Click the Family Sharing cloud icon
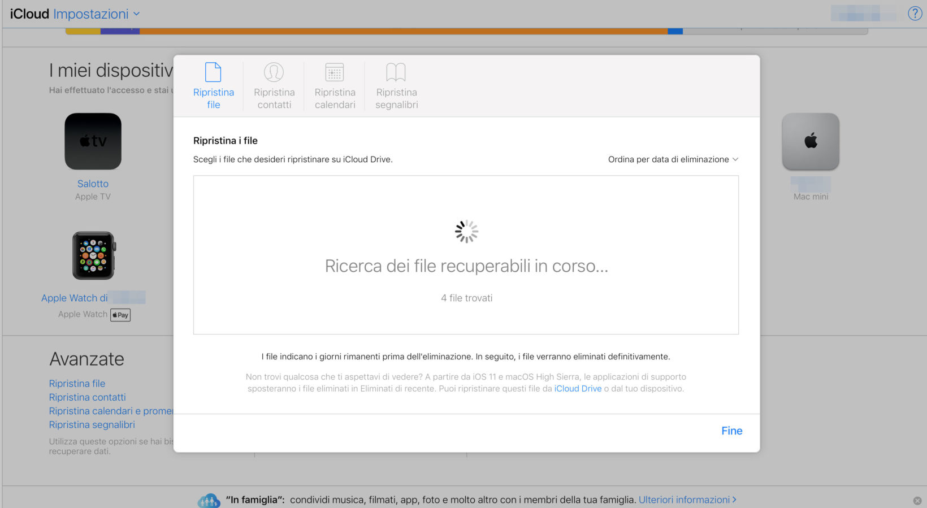The image size is (927, 508). click(209, 500)
